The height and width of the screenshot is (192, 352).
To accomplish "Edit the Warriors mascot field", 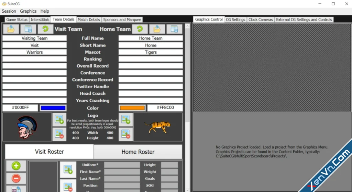I will [x=35, y=52].
